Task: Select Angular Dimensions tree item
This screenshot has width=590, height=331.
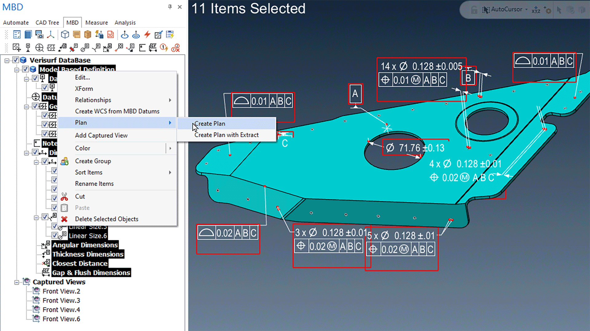Action: (85, 245)
